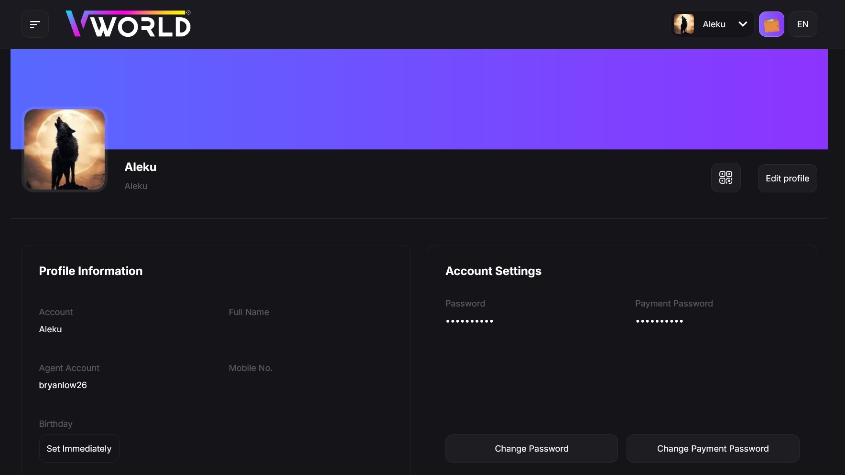Open the hamburger menu icon

[35, 24]
